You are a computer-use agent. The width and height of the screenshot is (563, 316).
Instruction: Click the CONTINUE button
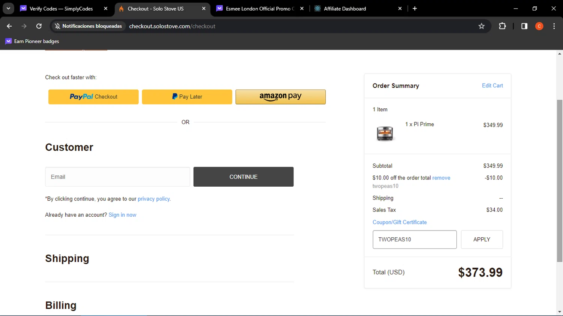pyautogui.click(x=244, y=177)
